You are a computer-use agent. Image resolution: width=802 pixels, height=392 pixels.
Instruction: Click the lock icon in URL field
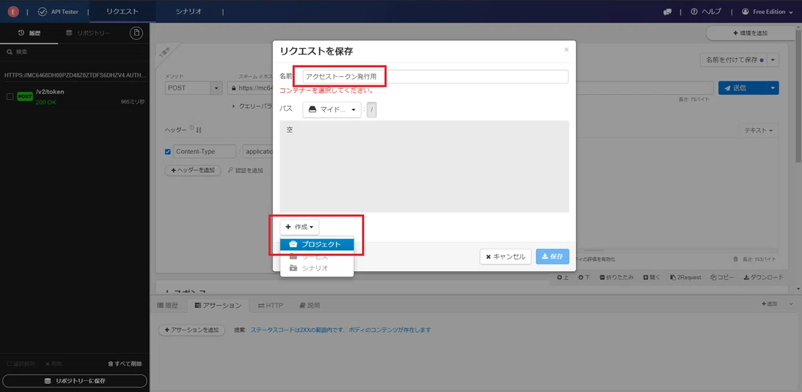click(233, 87)
